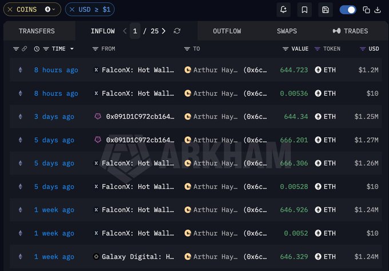Screen dimensions: 389x271
Task: Refresh the inflow list
Action: (x=177, y=31)
